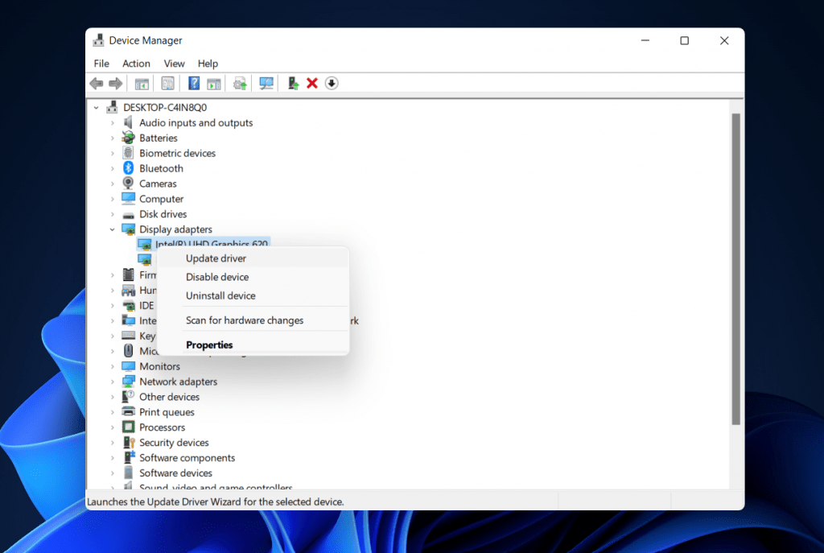The image size is (824, 553).
Task: Click the Forward navigation arrow
Action: point(115,83)
